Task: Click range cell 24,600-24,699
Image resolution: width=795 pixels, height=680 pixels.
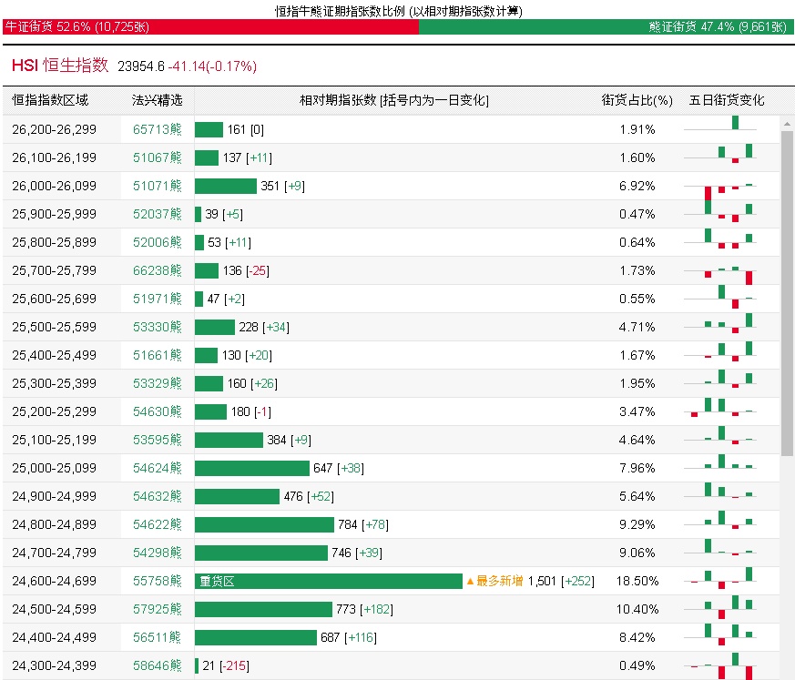Action: pos(55,581)
